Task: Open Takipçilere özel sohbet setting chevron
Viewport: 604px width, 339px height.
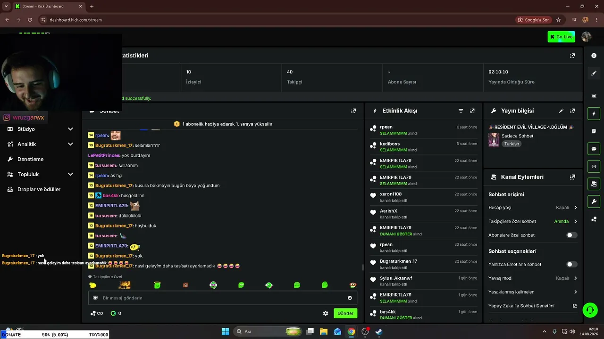Action: [x=575, y=221]
